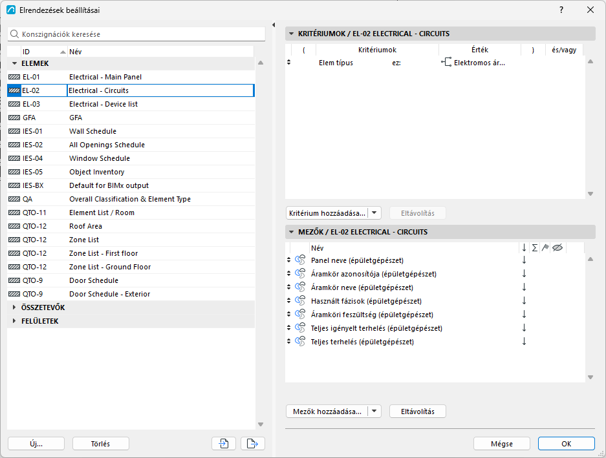This screenshot has width=606, height=458.
Task: Click the electrical circuit icon in Érték column
Action: point(446,62)
